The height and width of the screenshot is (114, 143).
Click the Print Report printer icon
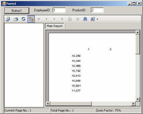click(x=16, y=19)
